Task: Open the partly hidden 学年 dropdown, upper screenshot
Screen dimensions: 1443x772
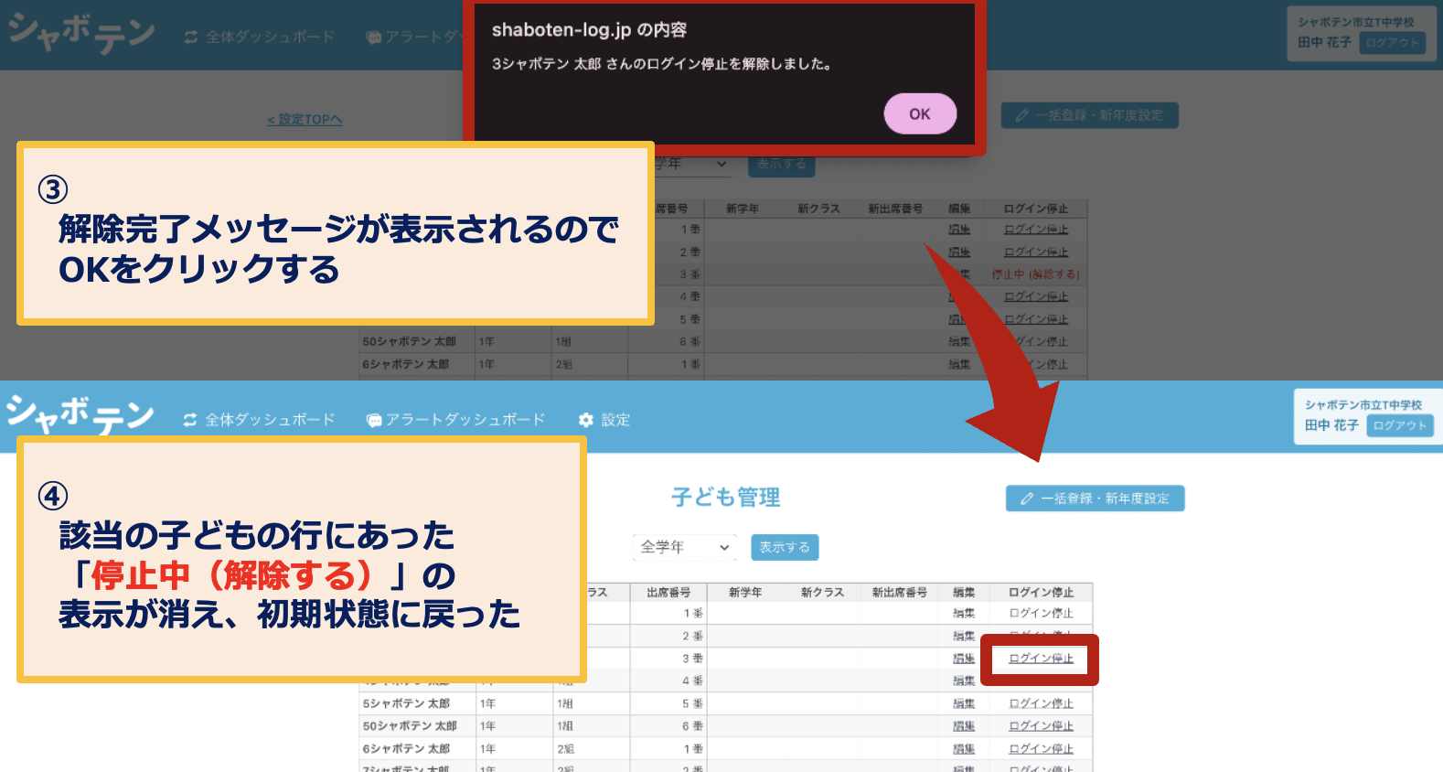Action: point(695,164)
